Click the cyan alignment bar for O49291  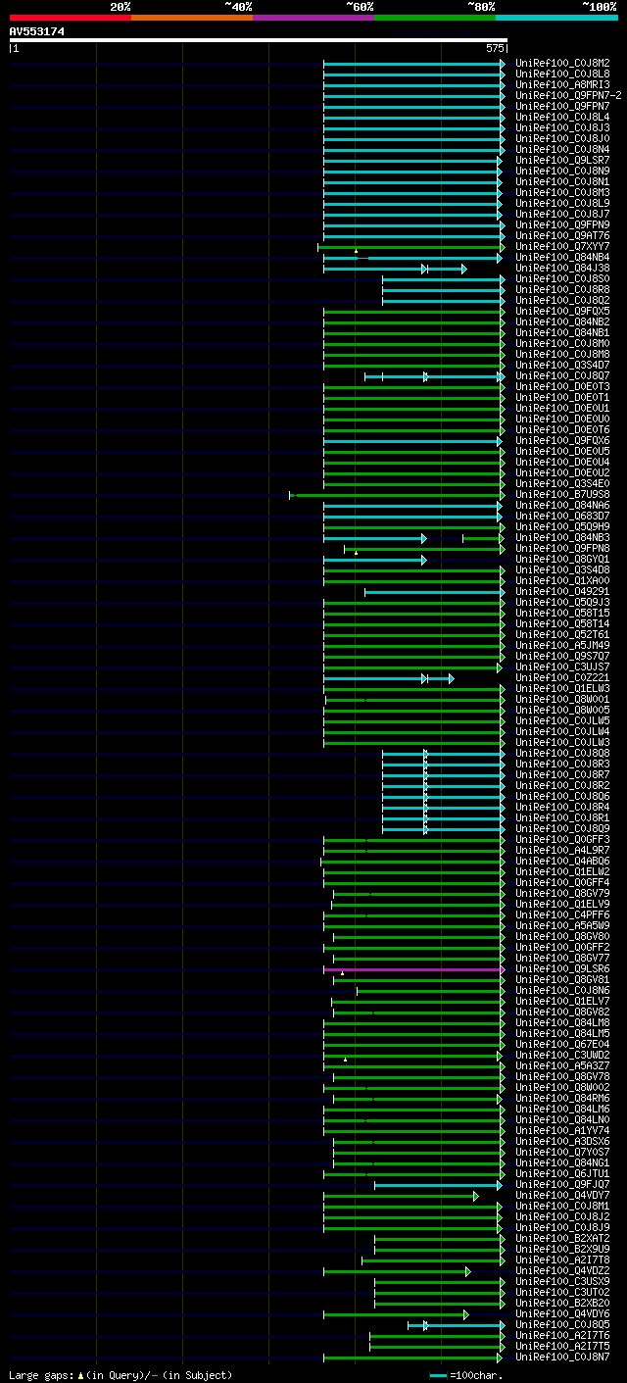(433, 592)
